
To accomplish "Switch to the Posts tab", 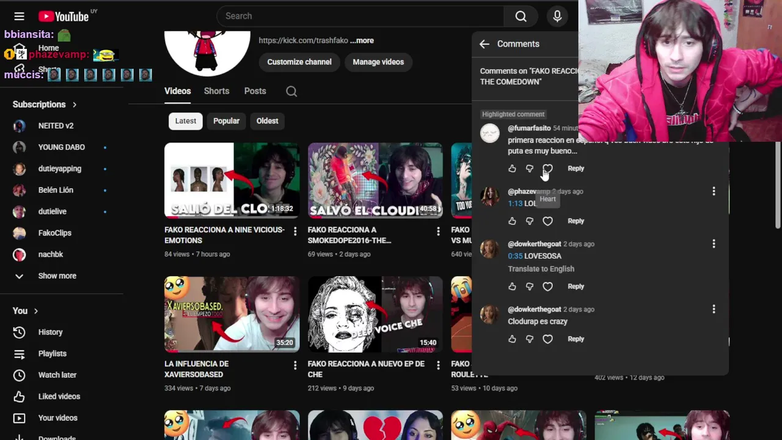I will [x=255, y=91].
